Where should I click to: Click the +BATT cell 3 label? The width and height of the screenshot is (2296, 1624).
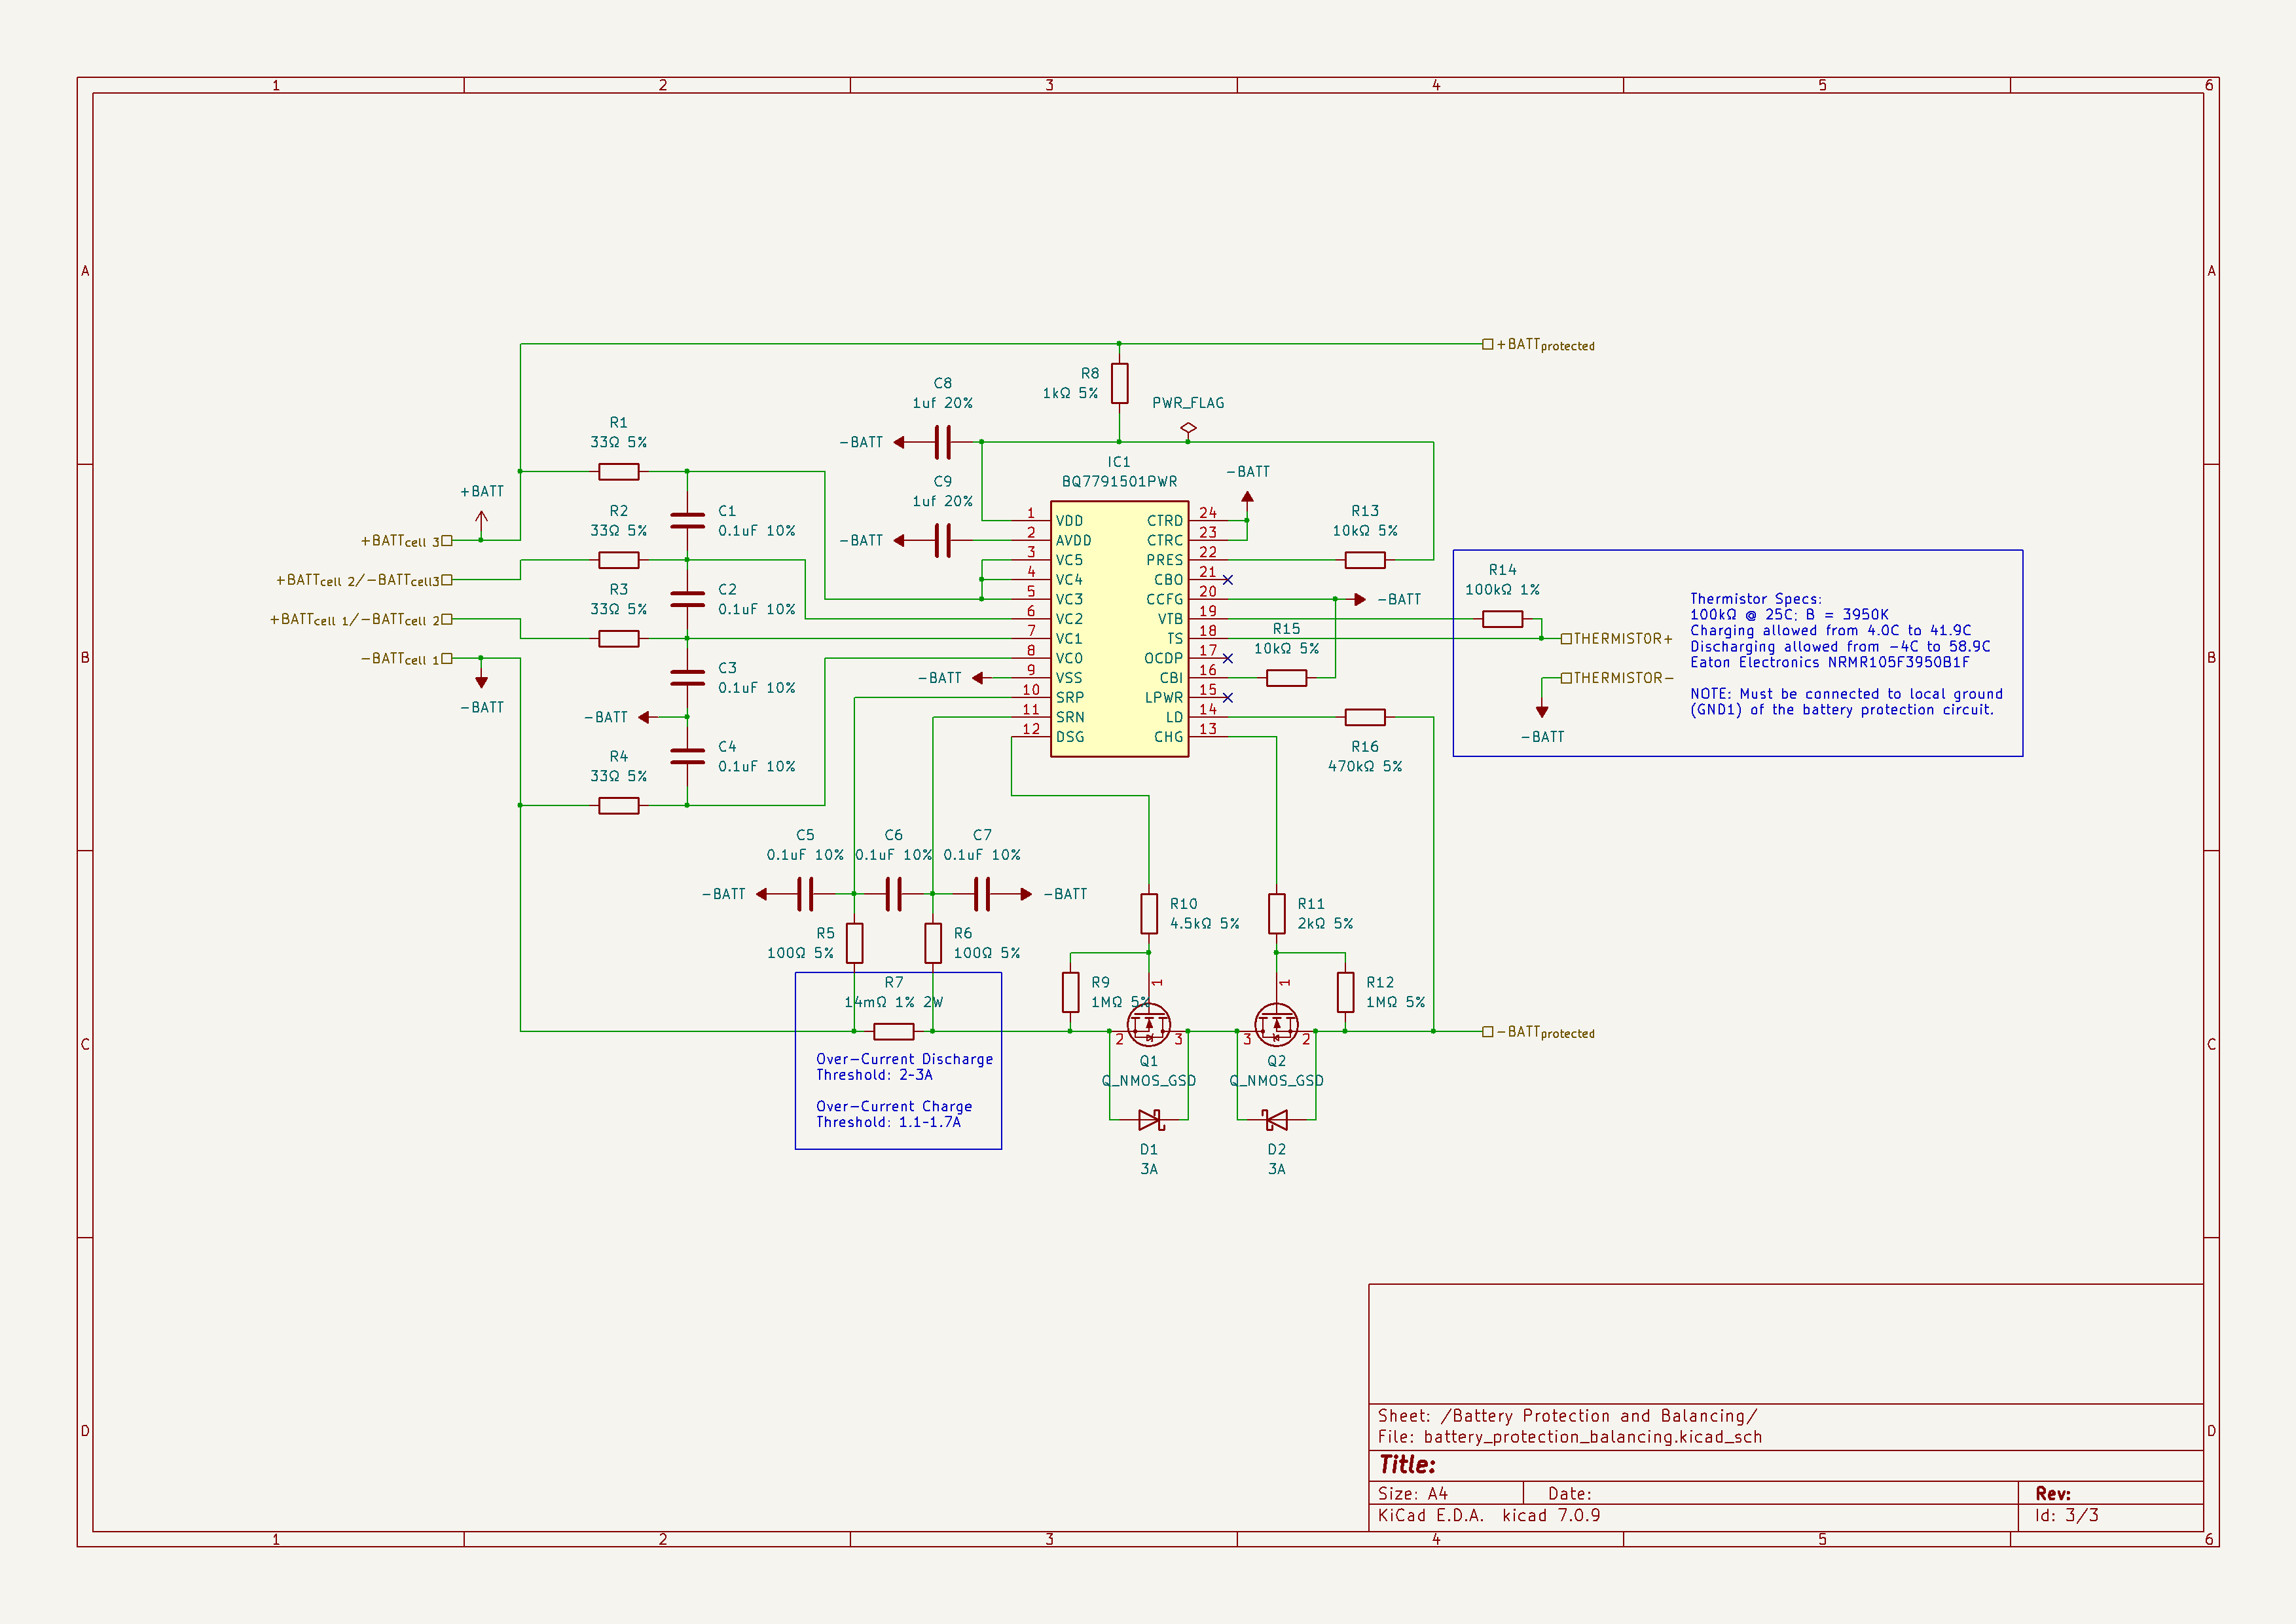(x=406, y=541)
